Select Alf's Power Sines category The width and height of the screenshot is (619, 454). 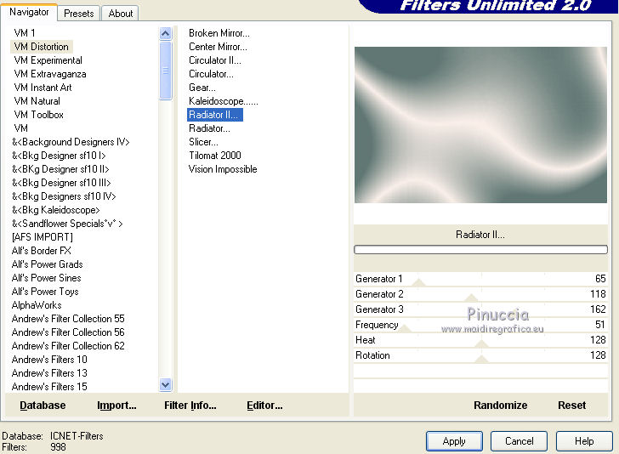click(47, 278)
